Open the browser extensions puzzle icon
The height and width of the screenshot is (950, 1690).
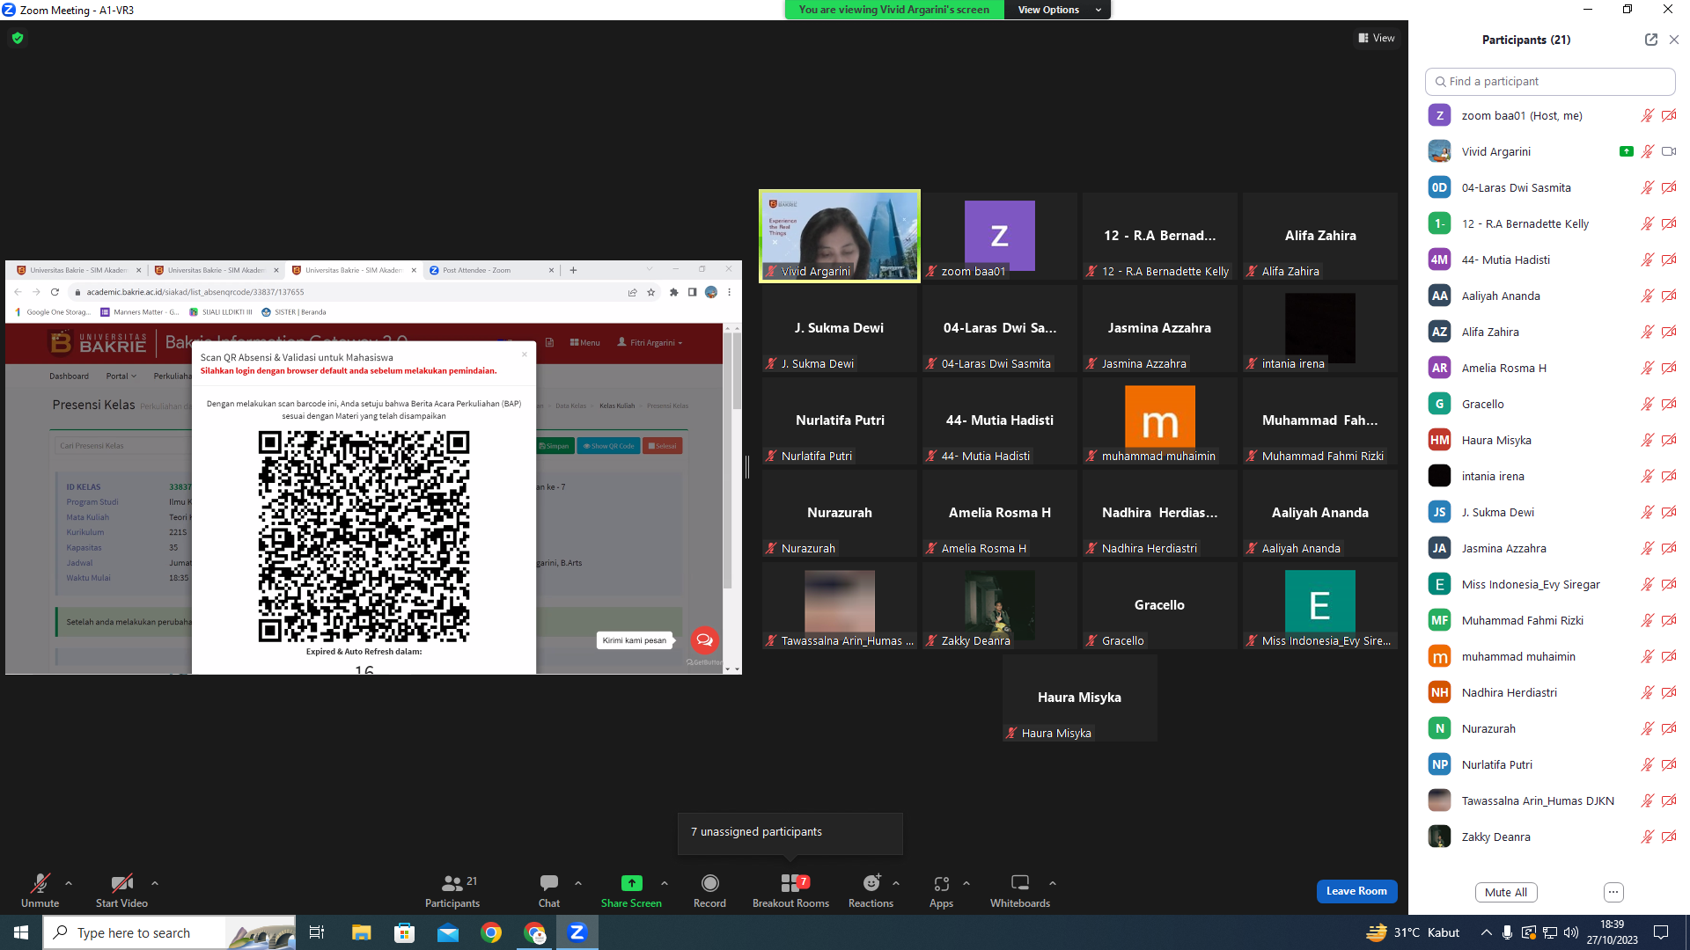pyautogui.click(x=674, y=292)
